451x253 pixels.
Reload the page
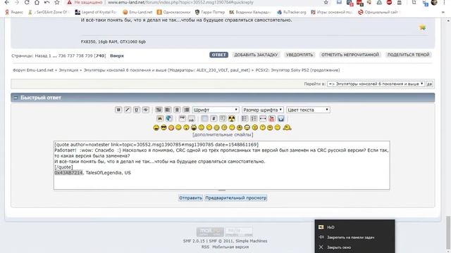(27, 2)
